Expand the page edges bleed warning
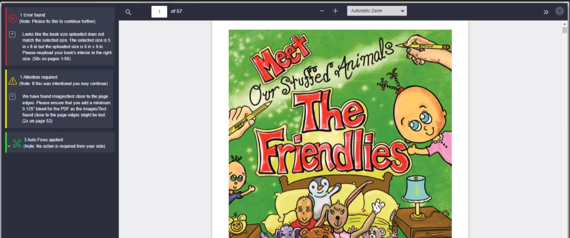 [12, 97]
